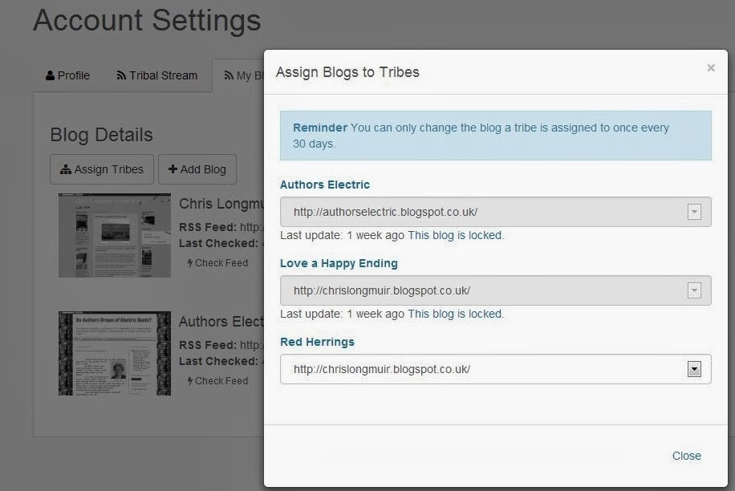Switch to the Profile tab
This screenshot has height=491, width=735.
[67, 75]
